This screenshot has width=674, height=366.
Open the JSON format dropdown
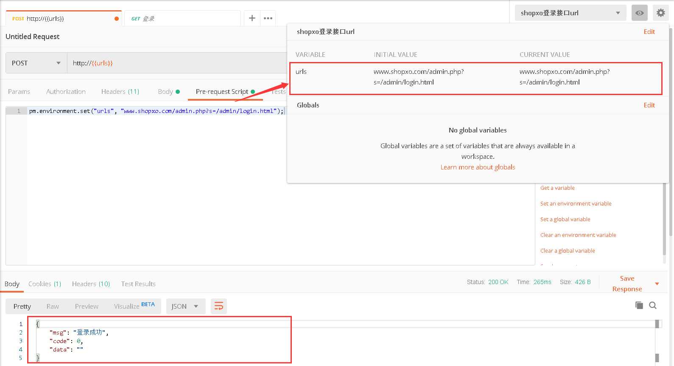coord(185,306)
